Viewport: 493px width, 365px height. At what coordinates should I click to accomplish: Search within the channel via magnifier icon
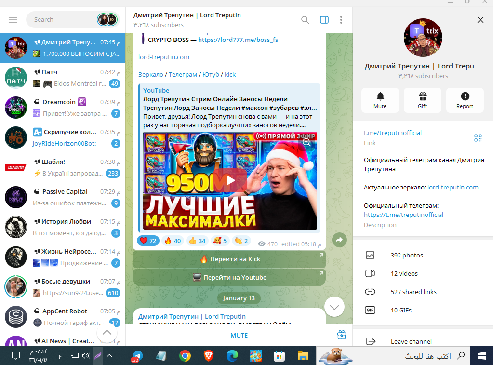305,20
